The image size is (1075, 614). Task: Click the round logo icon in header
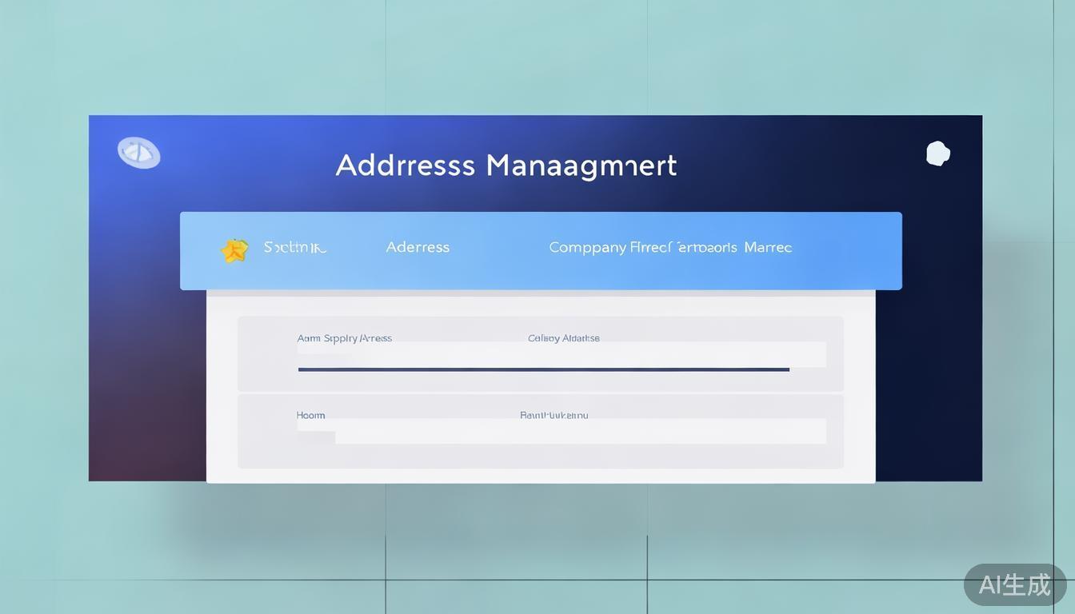[138, 153]
